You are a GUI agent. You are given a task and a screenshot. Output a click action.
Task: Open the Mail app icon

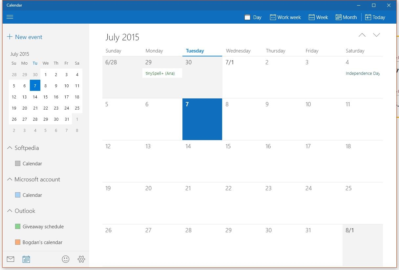tap(10, 259)
